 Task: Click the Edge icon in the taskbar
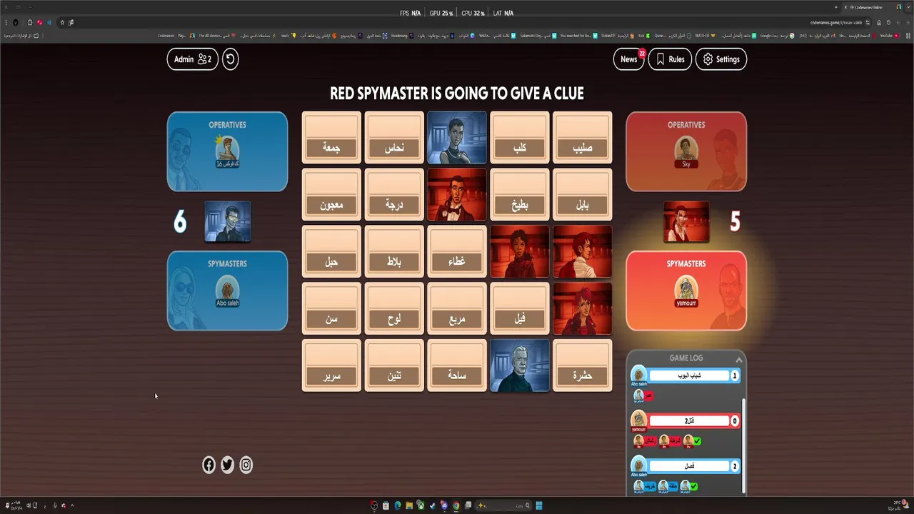[397, 506]
